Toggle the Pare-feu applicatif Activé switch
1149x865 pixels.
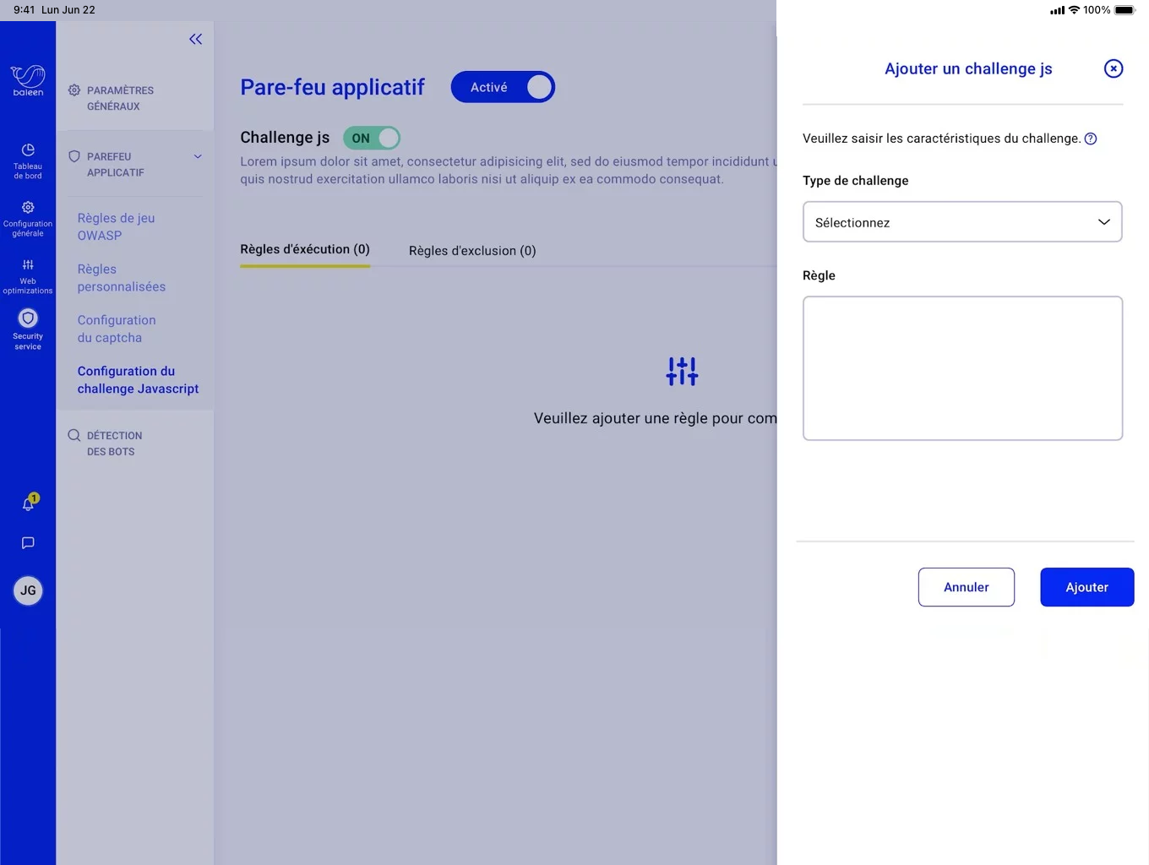(x=503, y=87)
